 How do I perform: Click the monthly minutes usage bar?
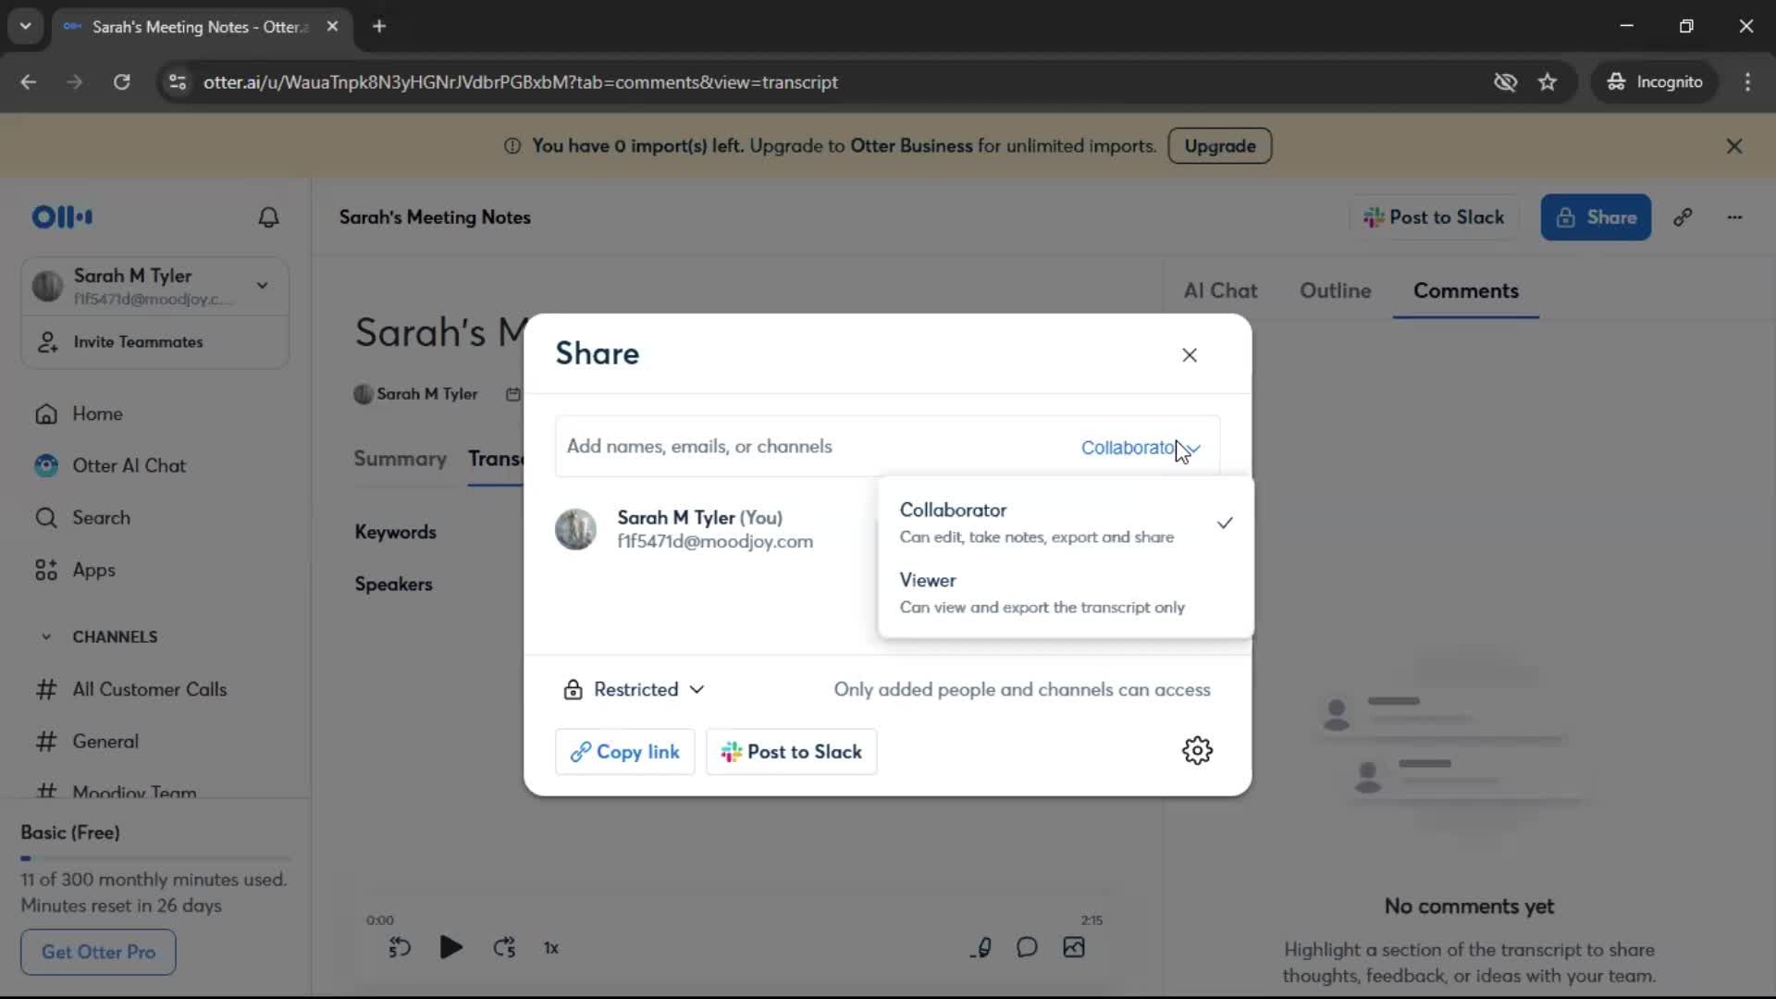[154, 858]
